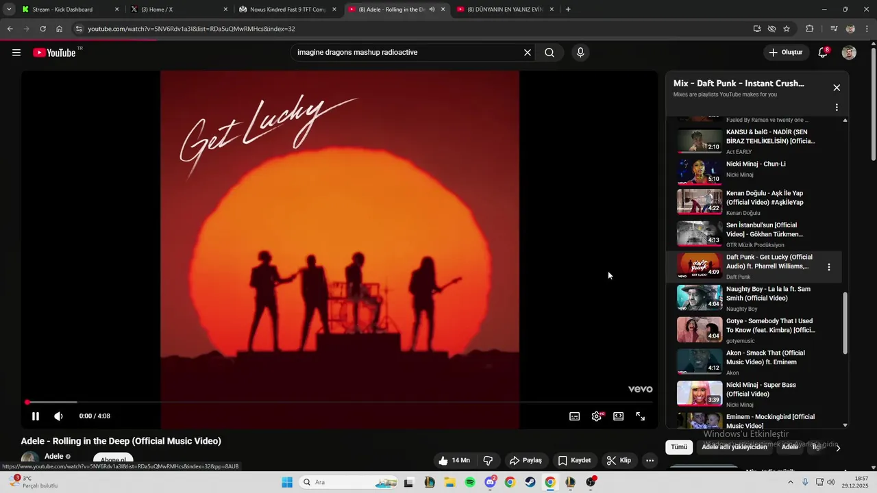The image size is (877, 493).
Task: Switch to the Home / X browser tab
Action: point(178,10)
